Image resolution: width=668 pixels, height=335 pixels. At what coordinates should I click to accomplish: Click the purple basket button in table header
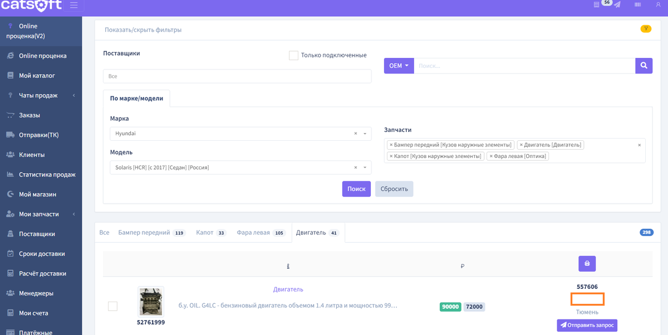coord(587,264)
